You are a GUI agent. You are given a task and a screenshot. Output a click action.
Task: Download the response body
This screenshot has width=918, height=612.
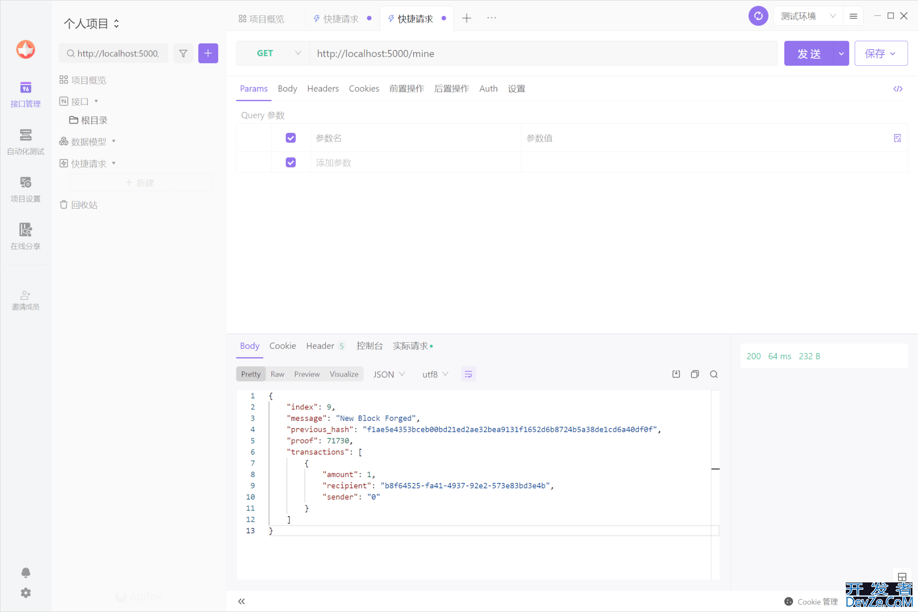676,374
